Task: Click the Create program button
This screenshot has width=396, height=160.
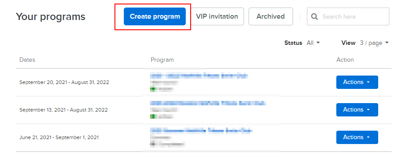Action: pyautogui.click(x=155, y=16)
